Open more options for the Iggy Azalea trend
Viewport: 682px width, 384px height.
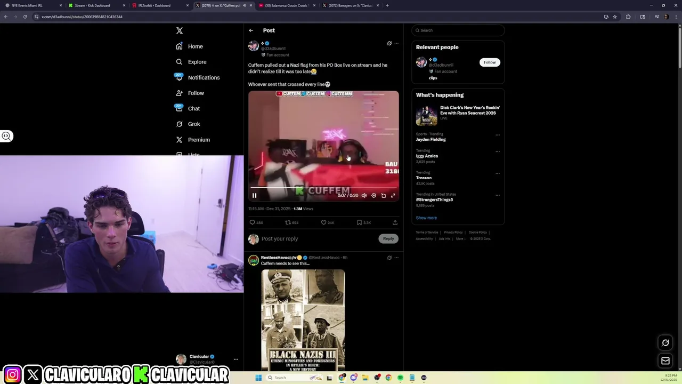[498, 151]
